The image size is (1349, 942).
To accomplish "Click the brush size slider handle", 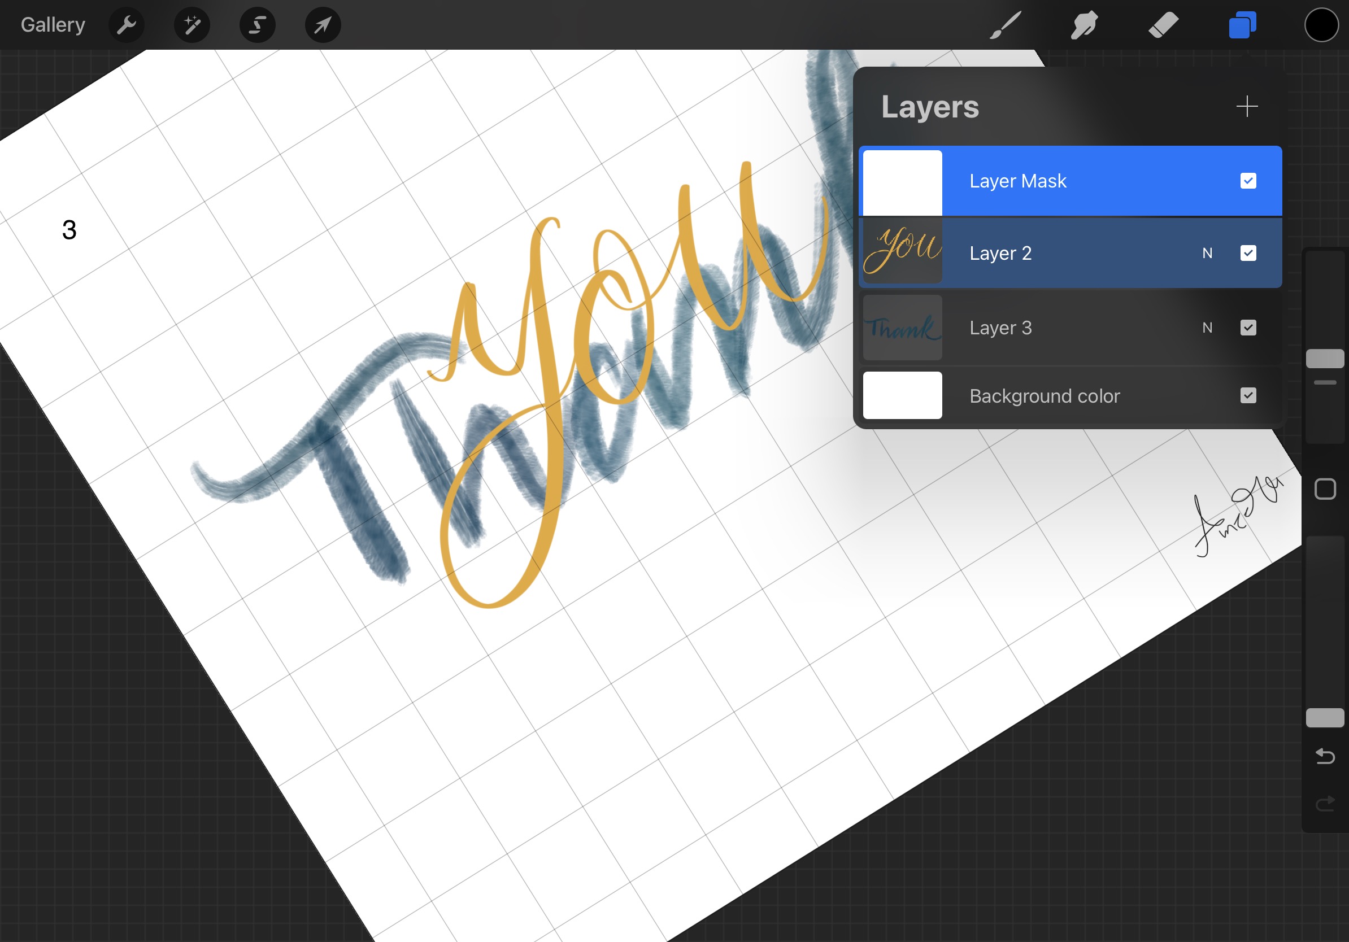I will point(1324,359).
